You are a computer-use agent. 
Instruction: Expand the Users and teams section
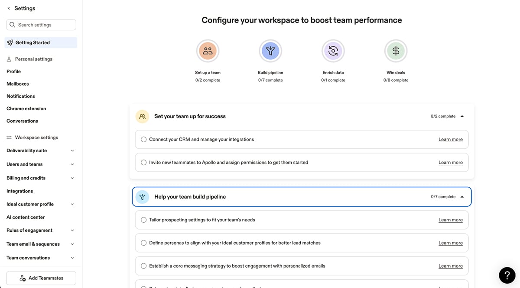(72, 164)
